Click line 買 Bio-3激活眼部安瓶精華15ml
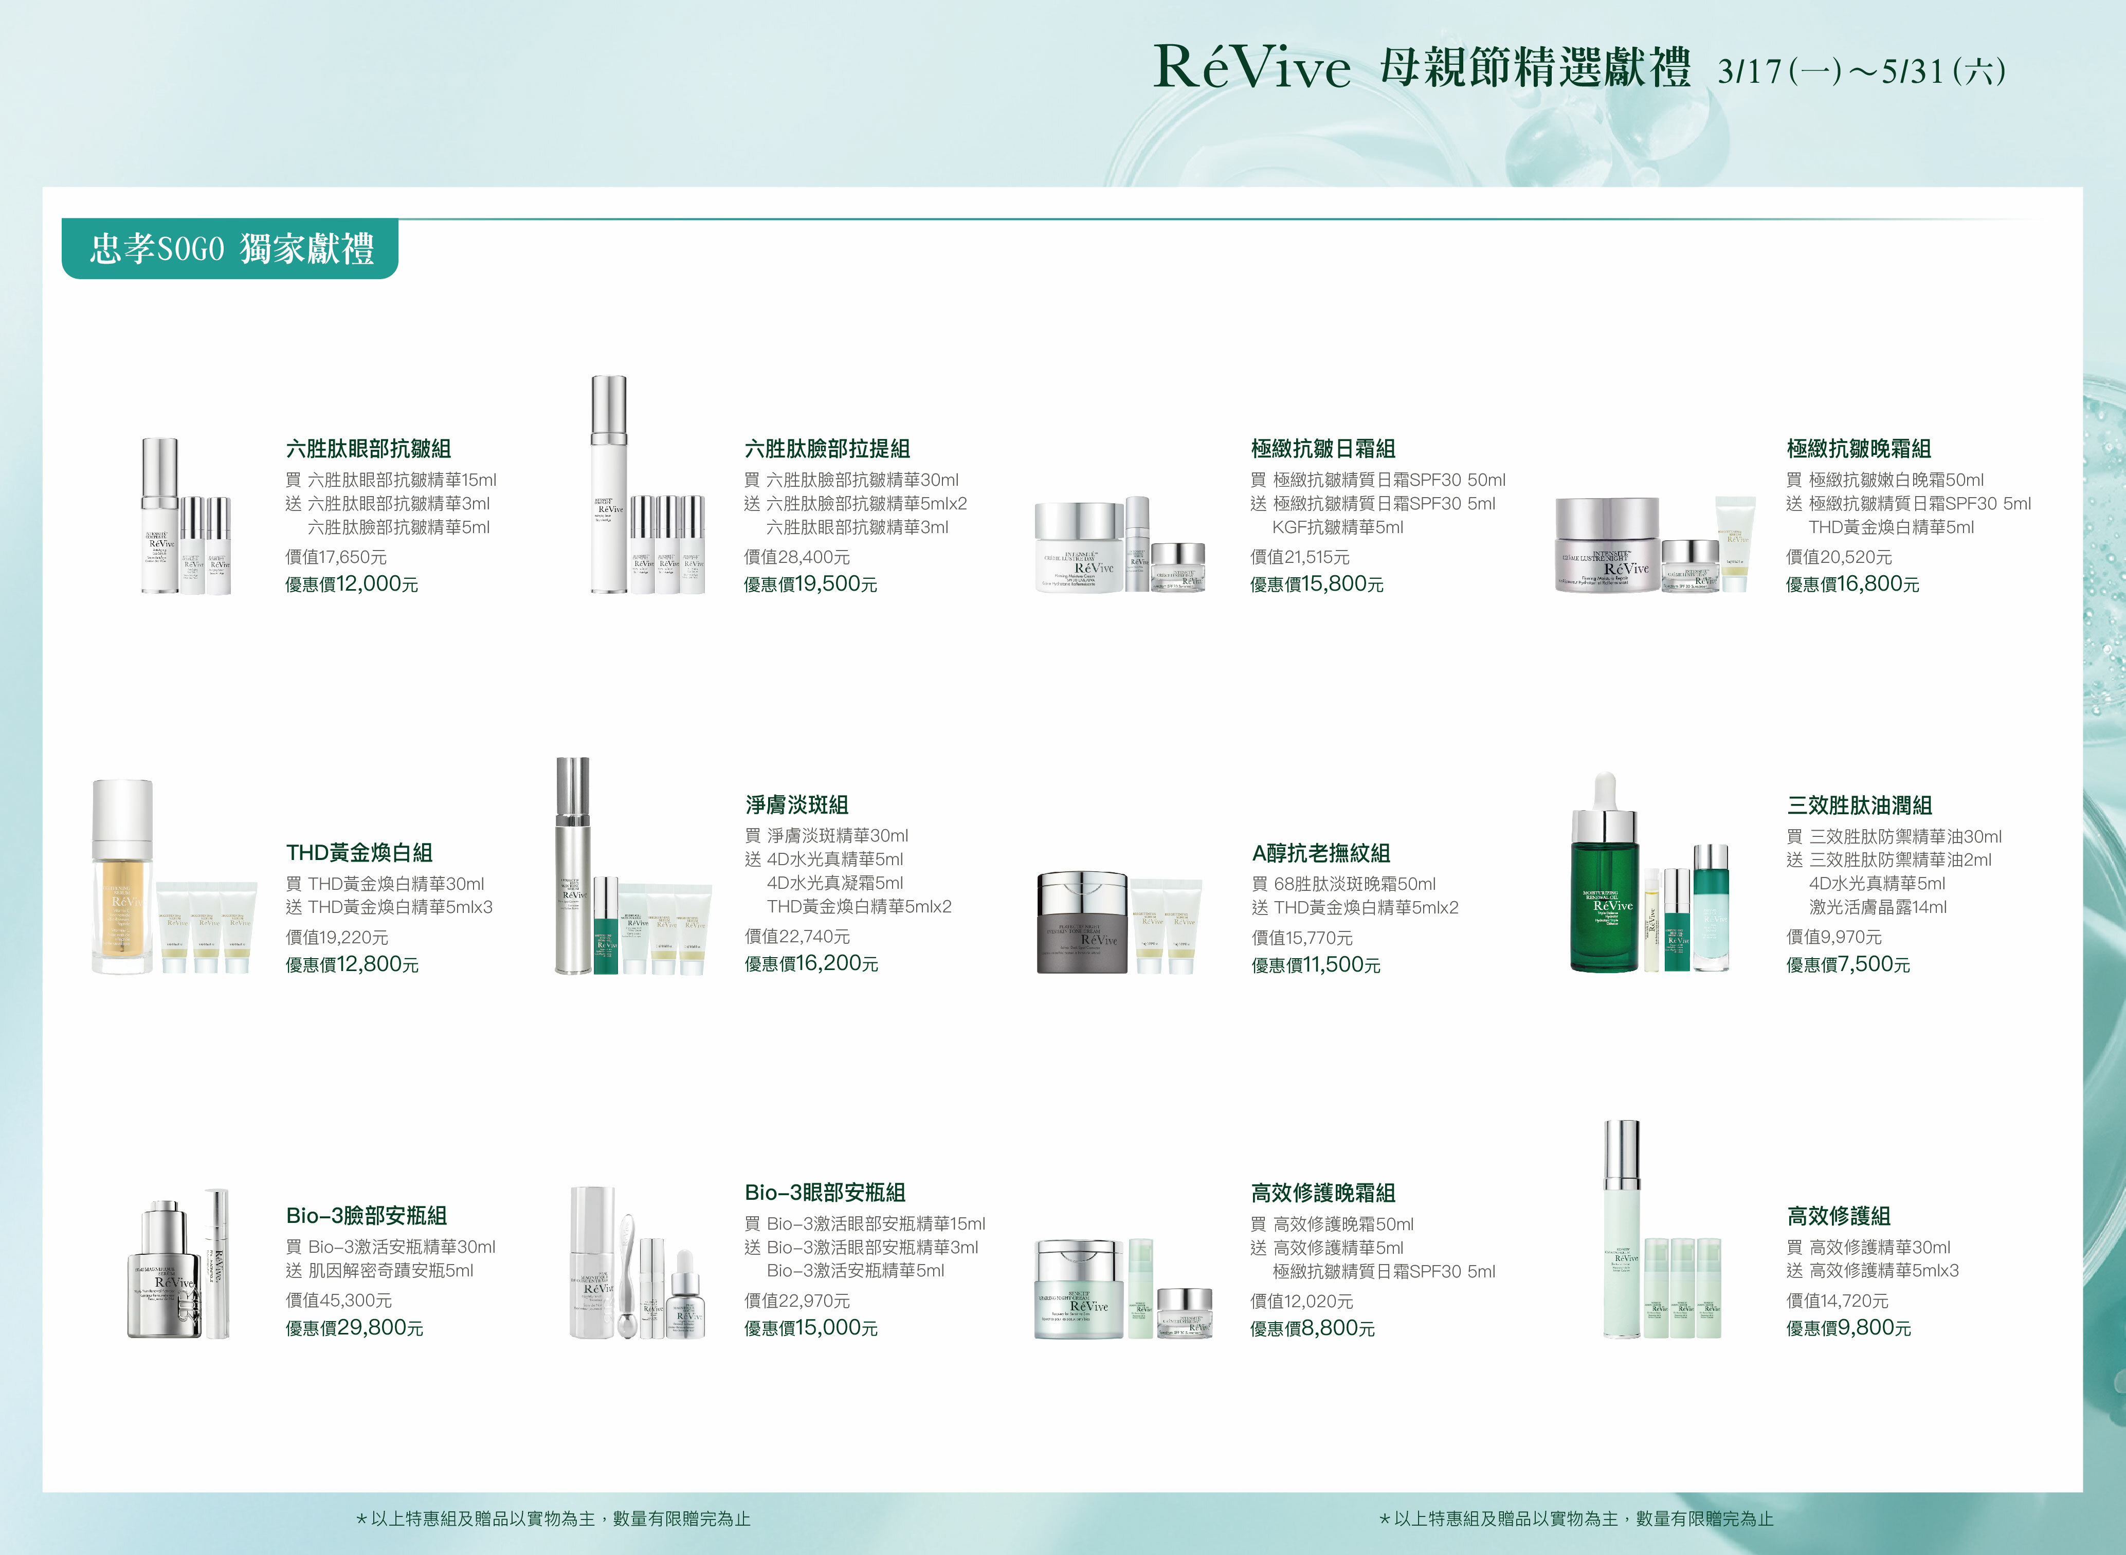 (864, 1223)
